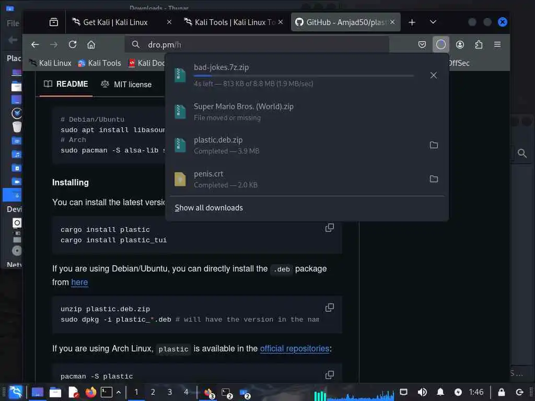Image resolution: width=535 pixels, height=401 pixels.
Task: Open the official repositories link
Action: click(295, 348)
